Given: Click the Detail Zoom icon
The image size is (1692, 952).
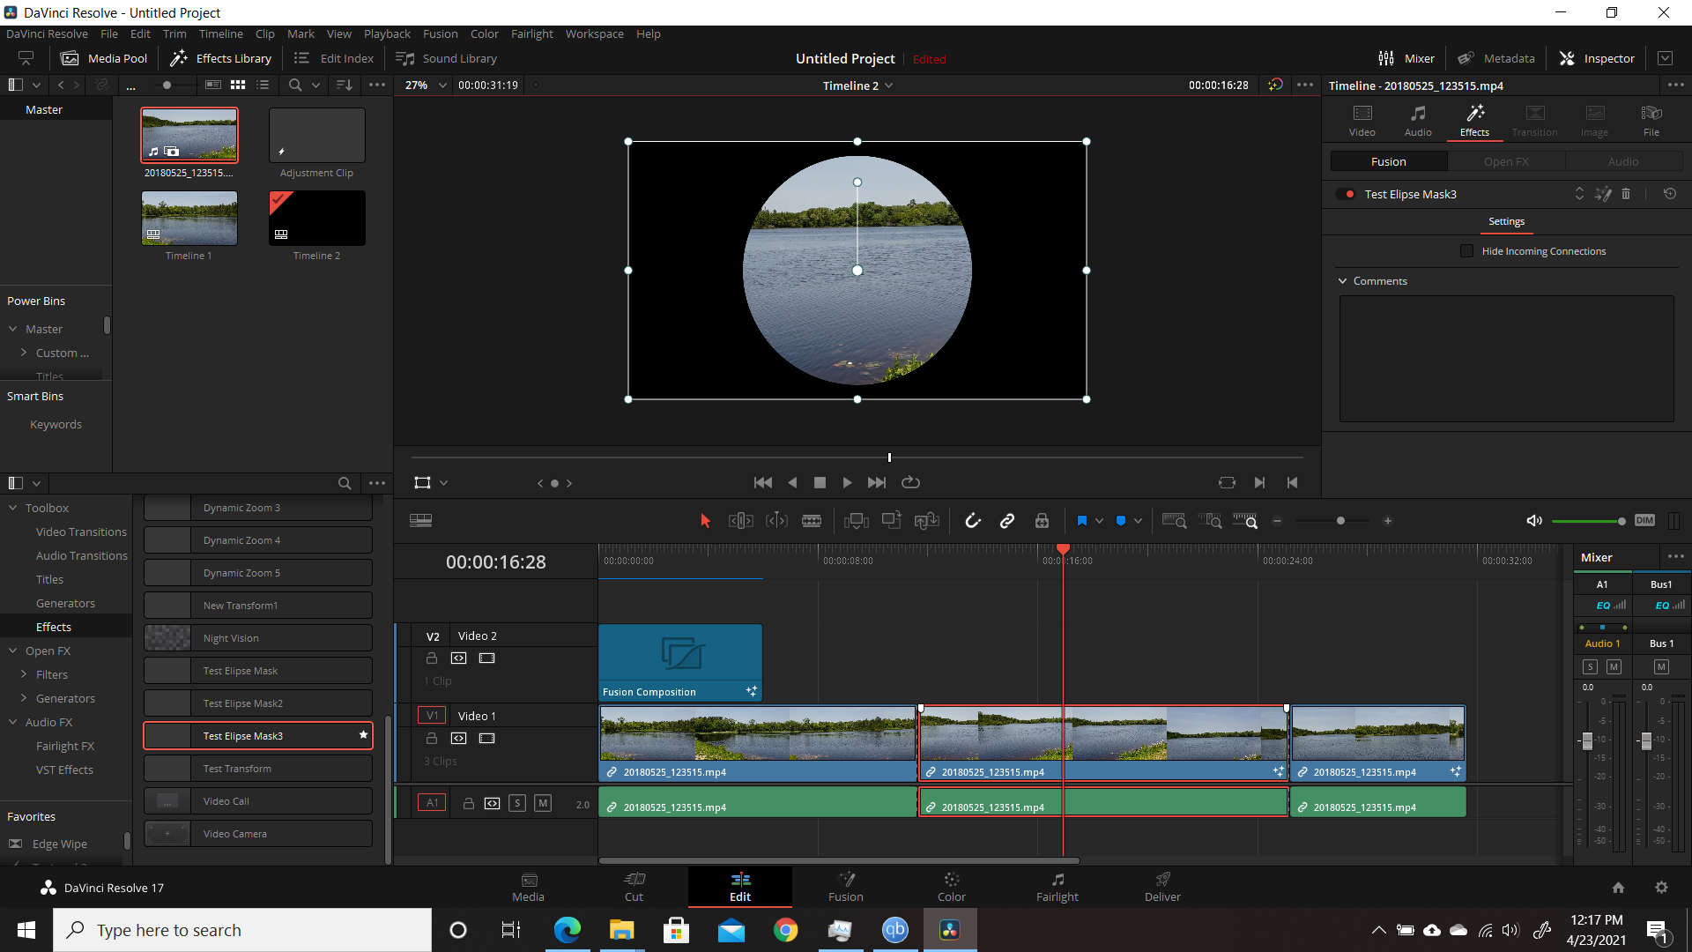Looking at the screenshot, I should tap(1210, 521).
